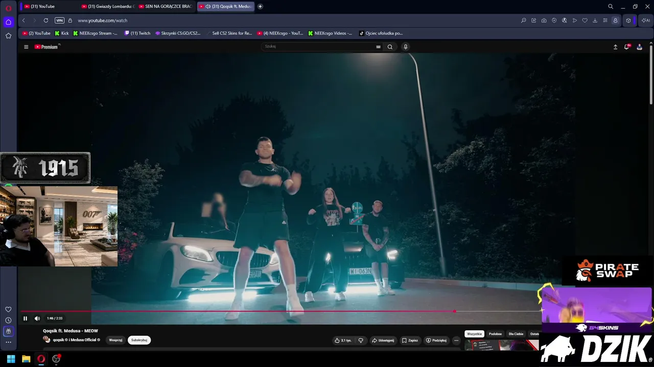This screenshot has height=367, width=654.
Task: Like the video with thumbs up
Action: point(343,340)
